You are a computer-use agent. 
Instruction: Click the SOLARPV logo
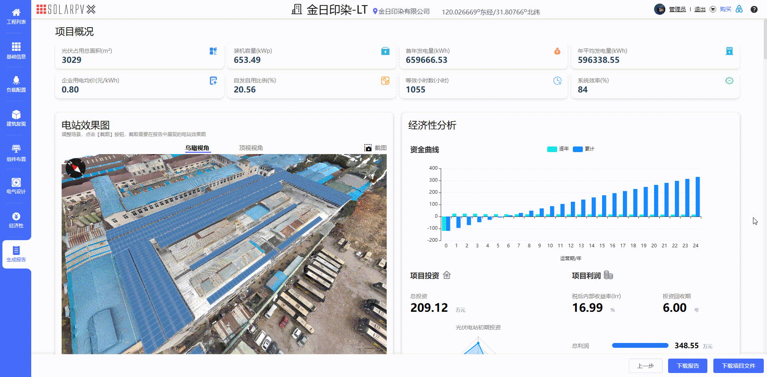[x=66, y=9]
